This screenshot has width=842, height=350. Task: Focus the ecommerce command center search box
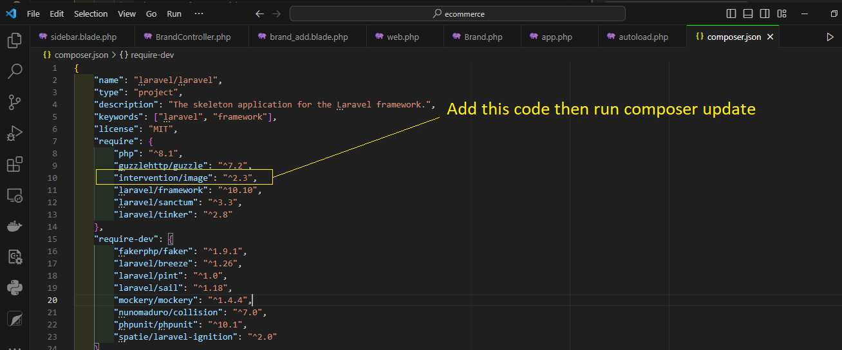[458, 14]
